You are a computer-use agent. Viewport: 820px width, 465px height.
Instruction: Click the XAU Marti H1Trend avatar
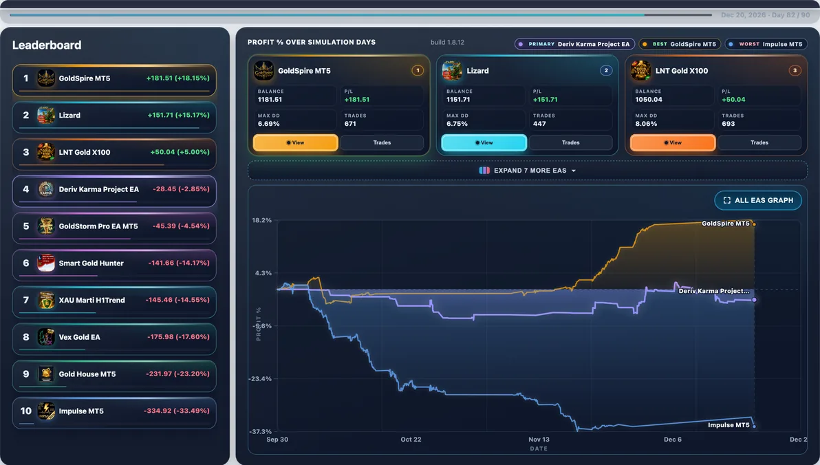[46, 300]
